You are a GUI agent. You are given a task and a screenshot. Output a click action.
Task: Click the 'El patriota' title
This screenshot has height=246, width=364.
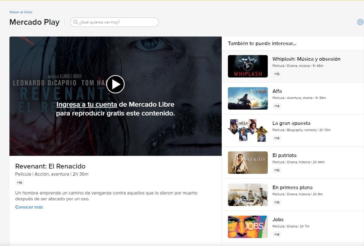(x=284, y=155)
